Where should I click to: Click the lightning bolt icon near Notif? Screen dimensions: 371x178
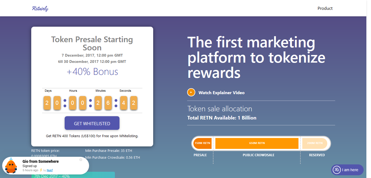tap(41, 170)
